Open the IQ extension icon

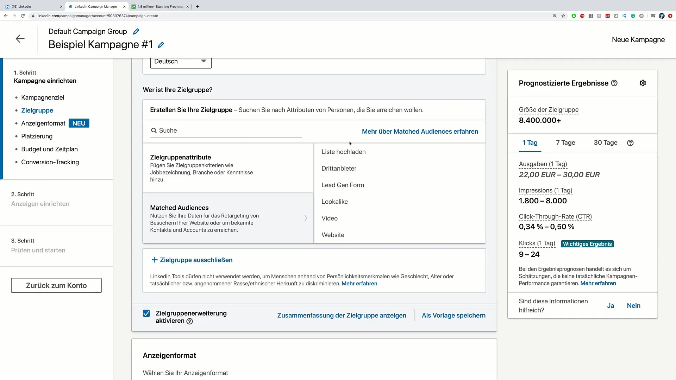[x=625, y=16]
